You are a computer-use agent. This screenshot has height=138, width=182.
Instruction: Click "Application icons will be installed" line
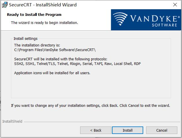point(52,73)
